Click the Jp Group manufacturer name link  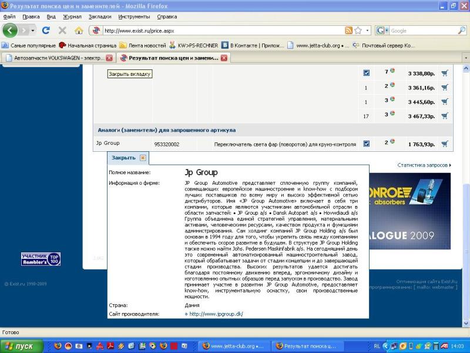pyautogui.click(x=108, y=143)
